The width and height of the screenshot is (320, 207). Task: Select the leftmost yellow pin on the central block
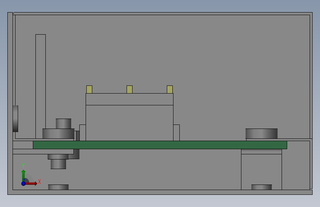(89, 90)
